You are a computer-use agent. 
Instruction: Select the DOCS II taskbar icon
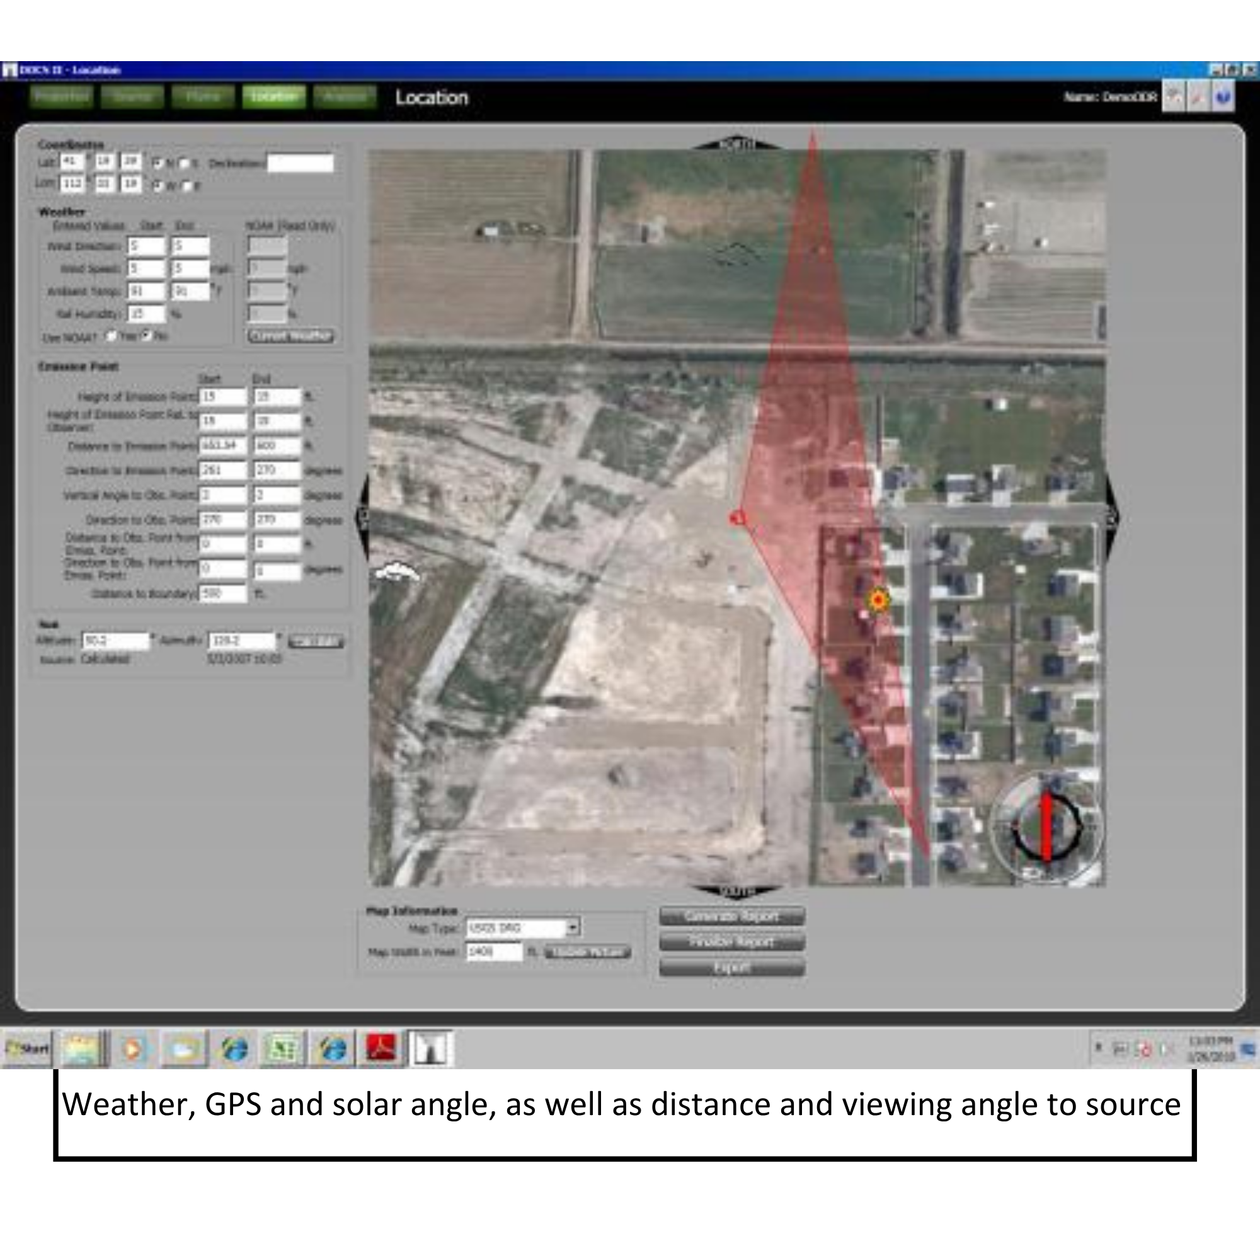430,1049
